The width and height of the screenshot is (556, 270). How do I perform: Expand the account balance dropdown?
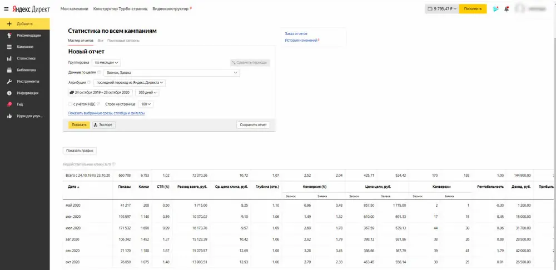pyautogui.click(x=442, y=9)
